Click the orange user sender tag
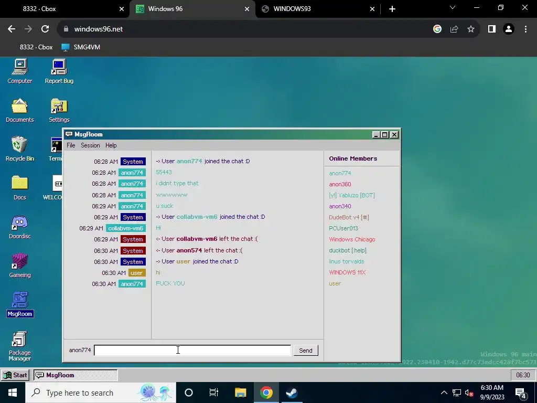 (137, 273)
